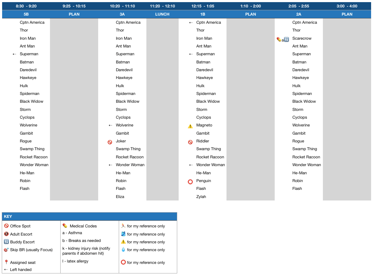
Task: Click the 'Left handed' label in the key
Action: (21, 270)
